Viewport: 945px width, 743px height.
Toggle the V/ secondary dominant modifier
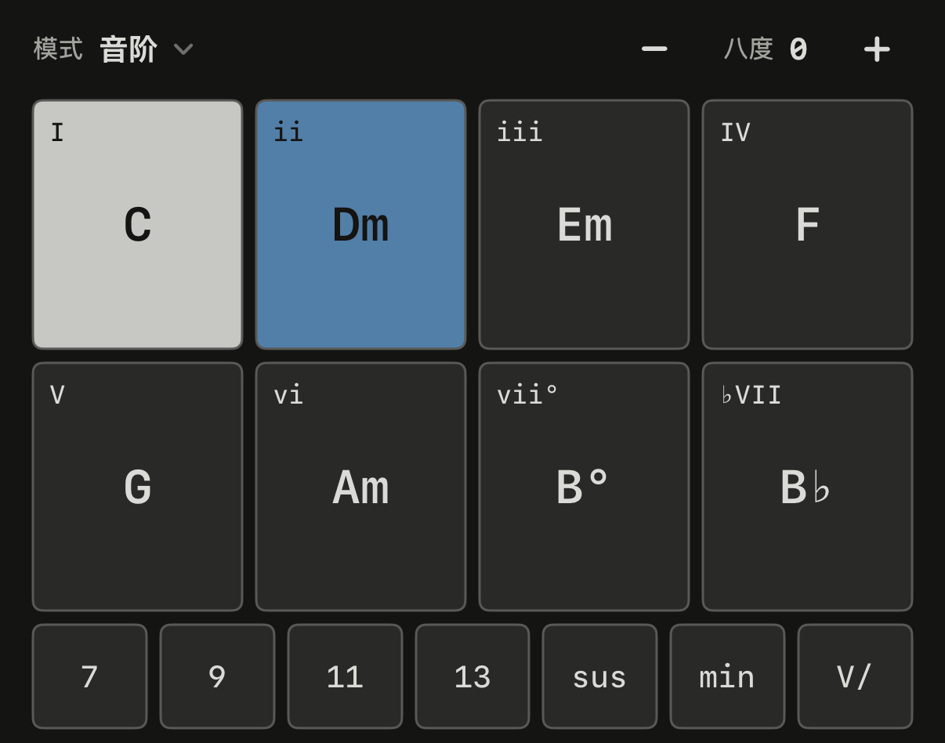click(855, 676)
